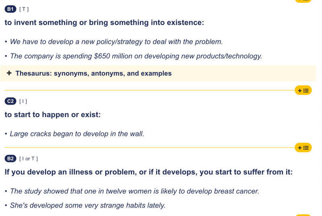Click the plus icon beside Thesaurus

(9, 73)
